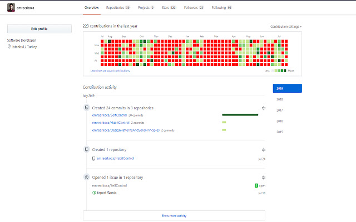Click the green 1 open issue badge
356x222 pixels.
[x=256, y=185]
